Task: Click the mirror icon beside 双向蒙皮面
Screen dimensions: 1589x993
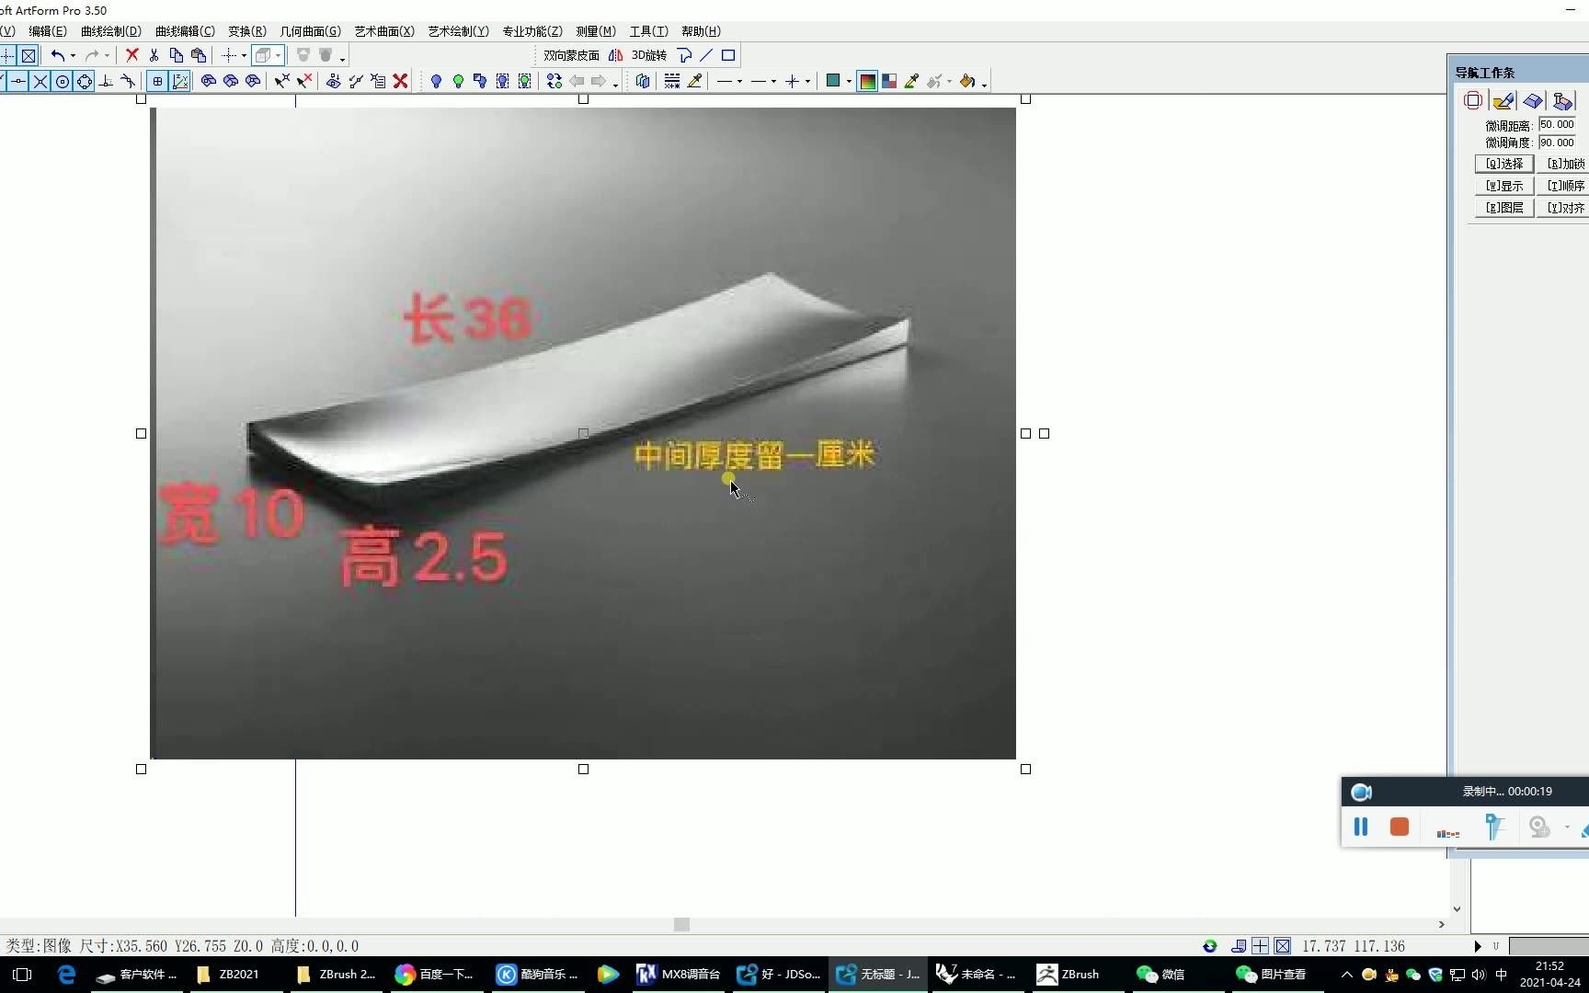Action: point(615,55)
